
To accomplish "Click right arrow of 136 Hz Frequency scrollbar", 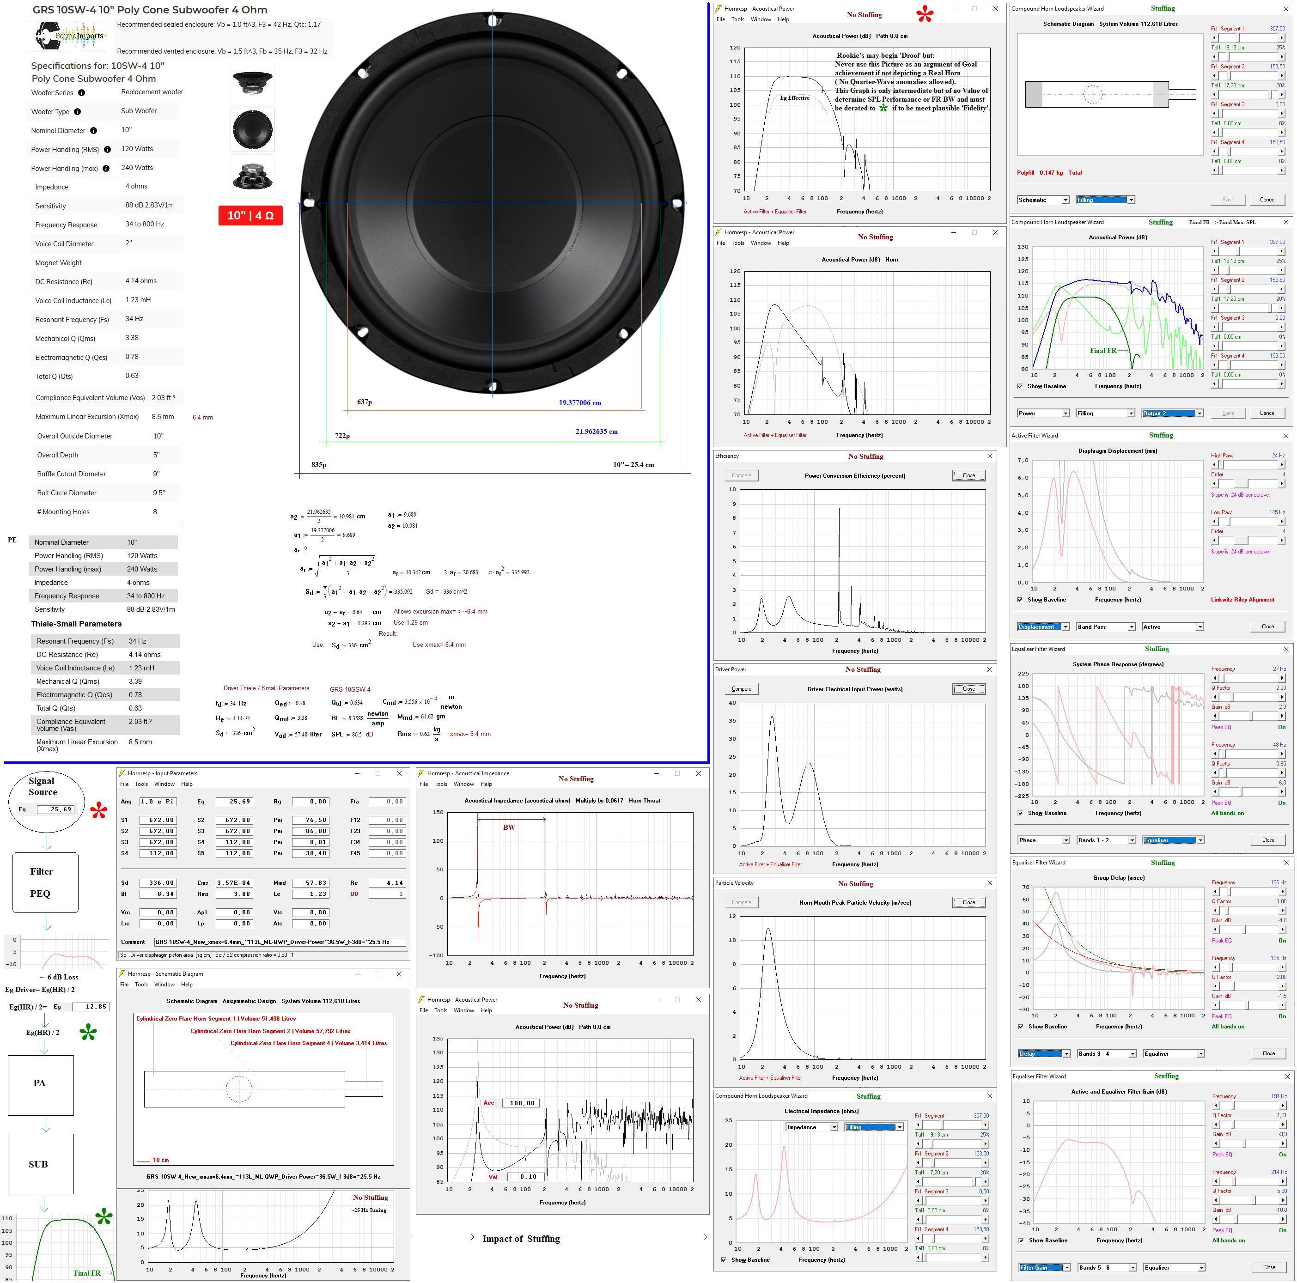I will [1282, 892].
